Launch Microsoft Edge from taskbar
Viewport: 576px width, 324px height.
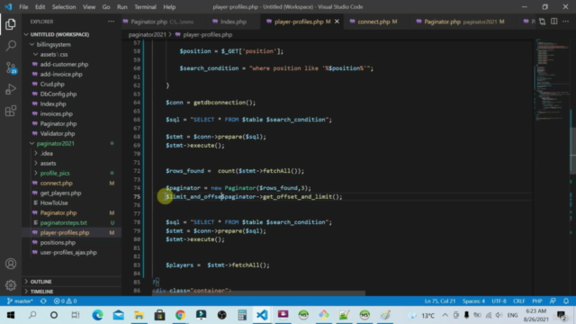97,315
